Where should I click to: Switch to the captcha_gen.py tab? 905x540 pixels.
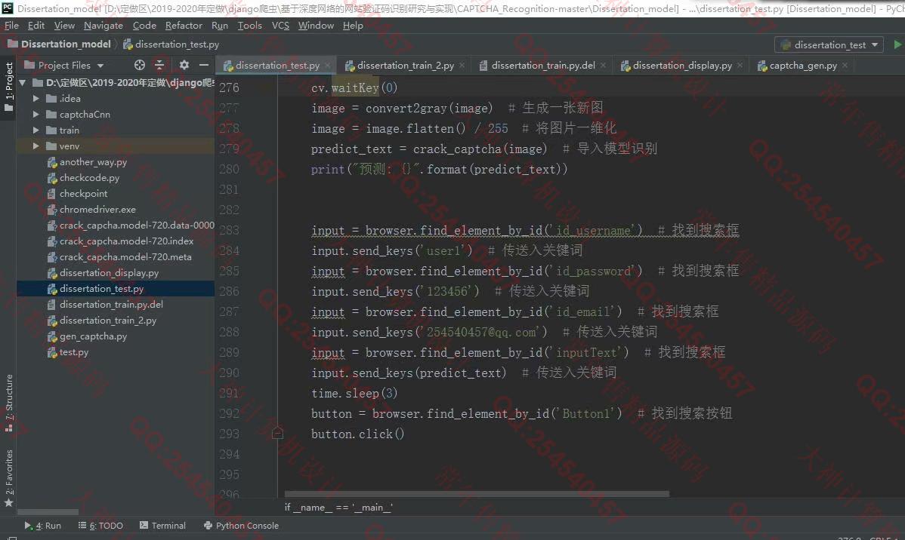click(802, 66)
